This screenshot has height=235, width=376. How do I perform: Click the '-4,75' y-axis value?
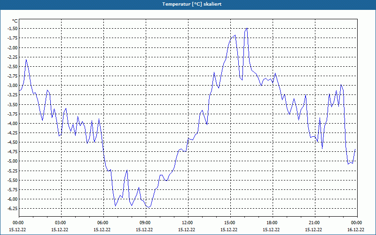pyautogui.click(x=13, y=151)
